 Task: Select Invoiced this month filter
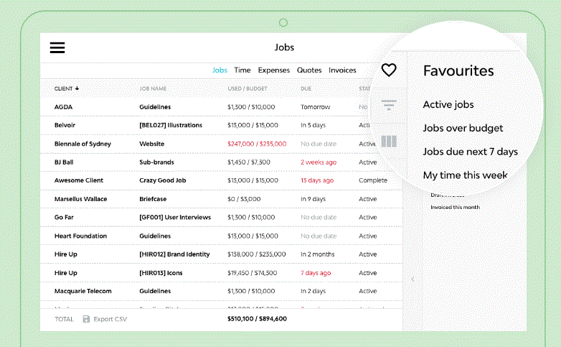[x=455, y=207]
